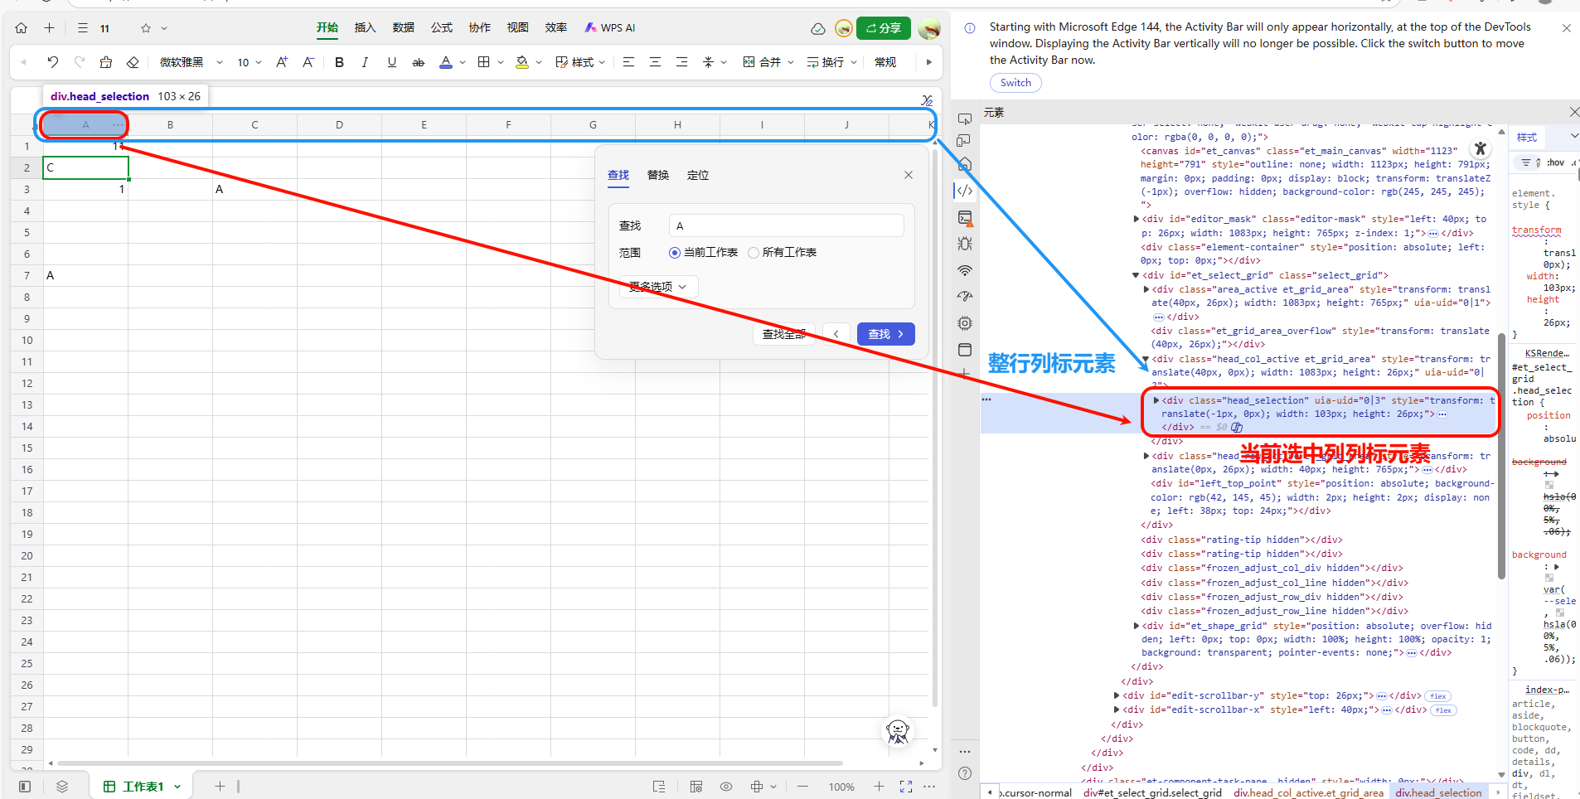Click the 查找全部 button

coord(783,334)
